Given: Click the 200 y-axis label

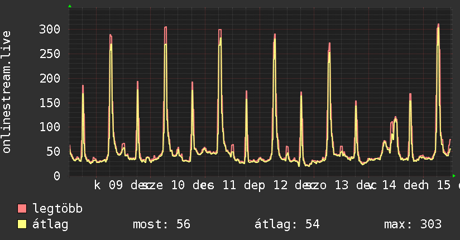Looking at the screenshot, I should tap(50, 78).
